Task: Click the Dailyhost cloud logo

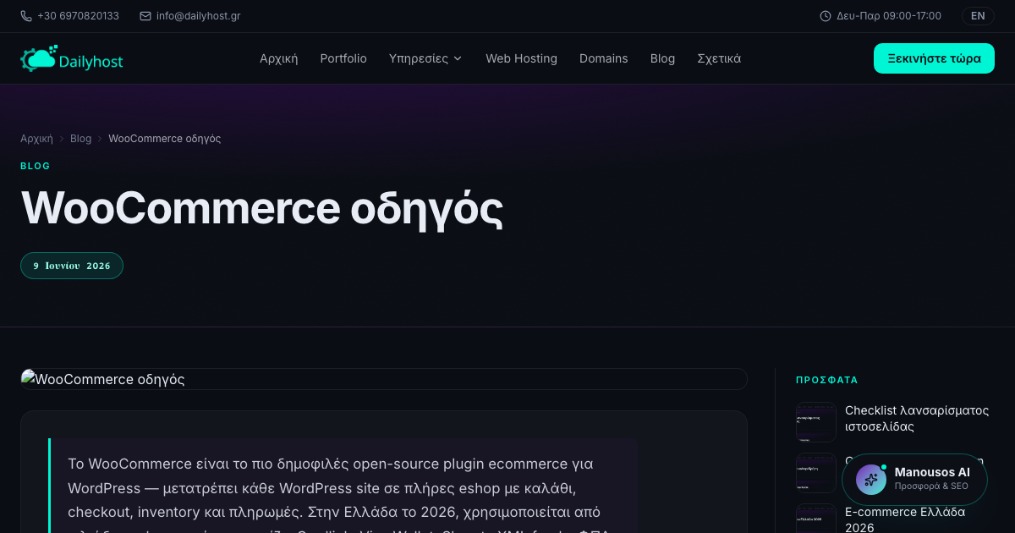Action: 72,58
